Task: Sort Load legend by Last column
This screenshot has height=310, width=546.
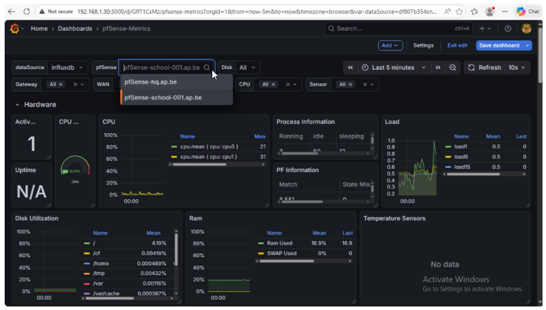Action: 521,136
